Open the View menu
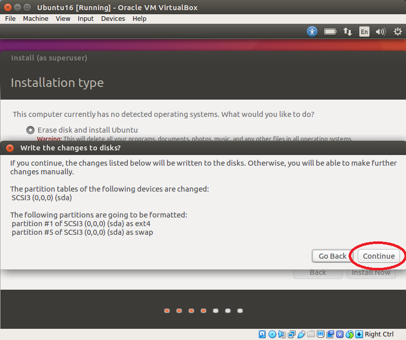 (63, 19)
